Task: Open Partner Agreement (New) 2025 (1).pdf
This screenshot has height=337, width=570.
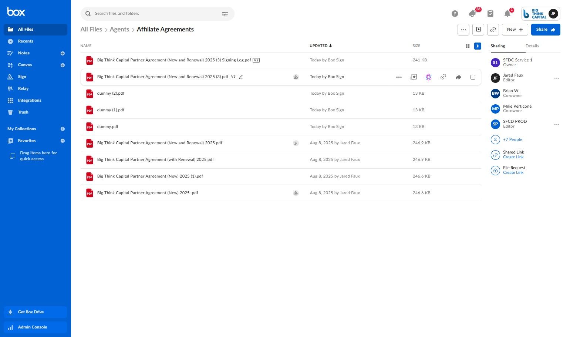Action: pyautogui.click(x=150, y=176)
